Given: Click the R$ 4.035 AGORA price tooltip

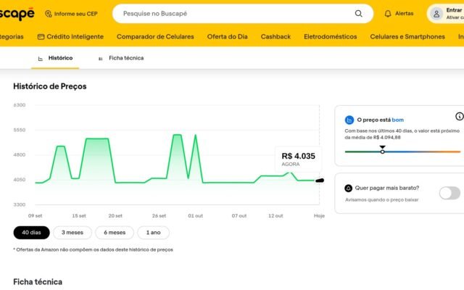Looking at the screenshot, I should point(298,159).
